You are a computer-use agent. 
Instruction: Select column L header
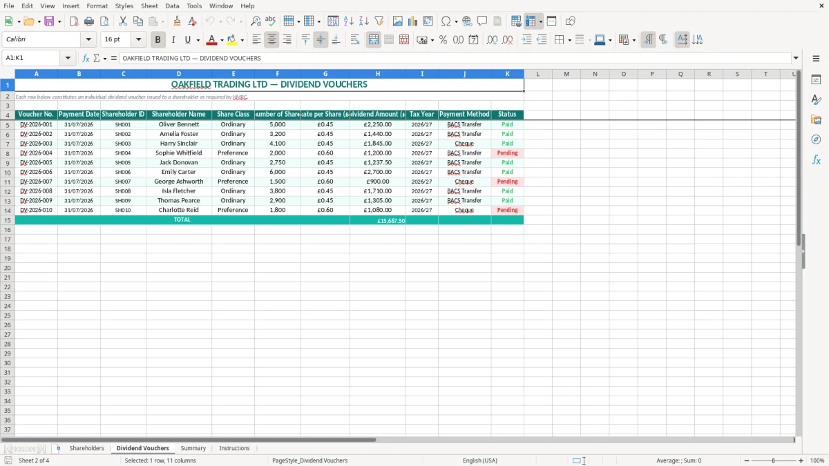click(537, 74)
